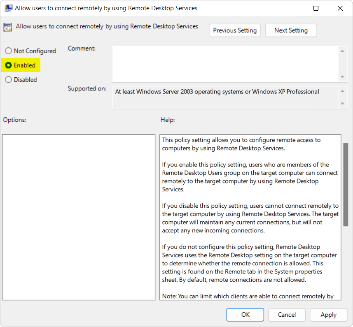Click the policy setting icon beside the heading

pos(7,27)
